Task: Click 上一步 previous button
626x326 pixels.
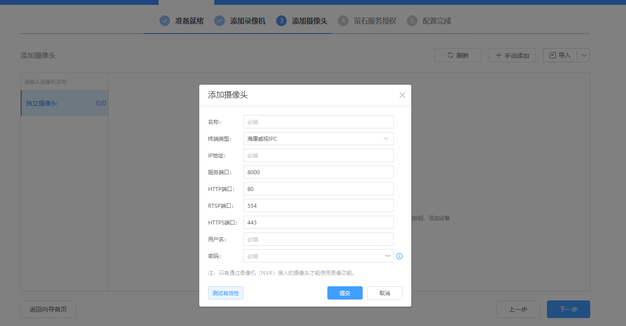Action: coord(518,309)
